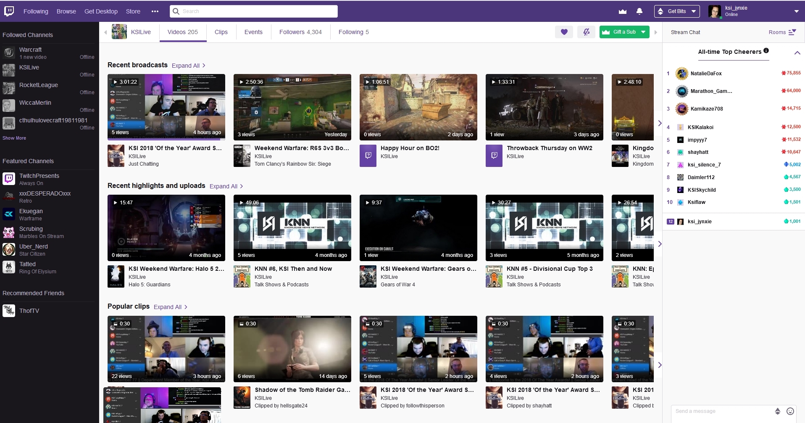805x423 pixels.
Task: Open Uber_Nerd featured channel avatar
Action: tap(9, 249)
